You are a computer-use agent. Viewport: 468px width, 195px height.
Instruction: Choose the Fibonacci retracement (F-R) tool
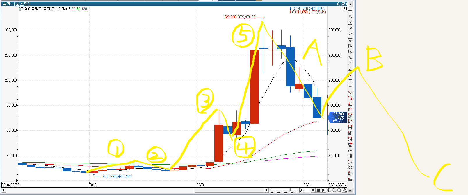350,127
